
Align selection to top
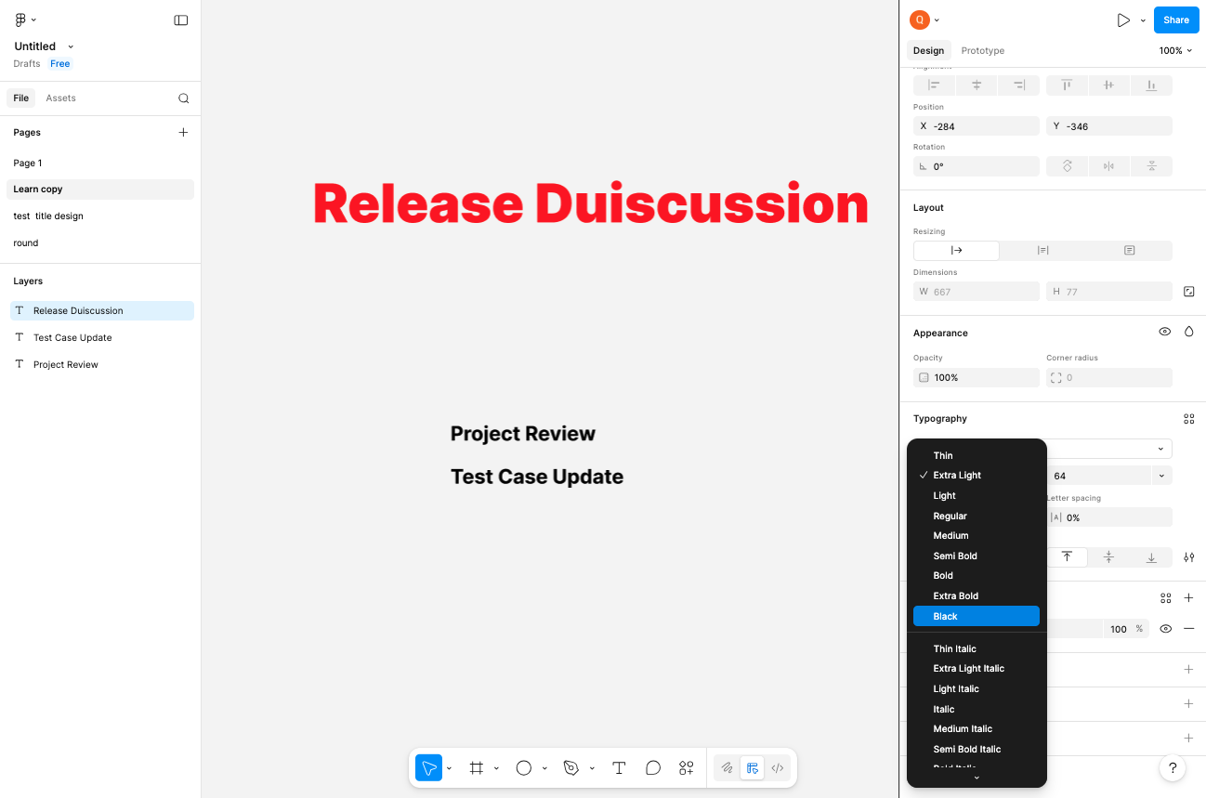pyautogui.click(x=1067, y=85)
